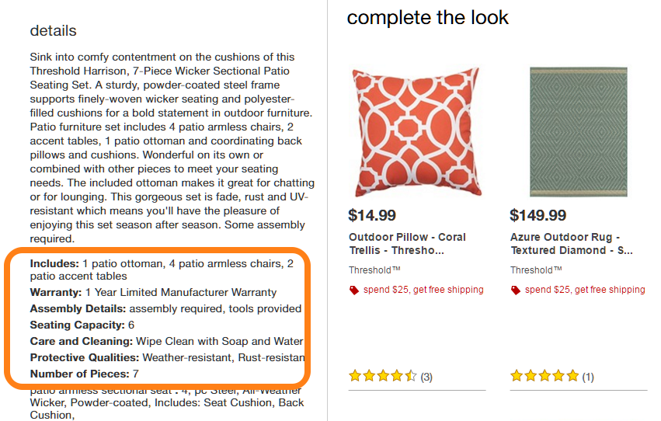
Task: Click the red tag icon under the coral pillow
Action: pyautogui.click(x=354, y=290)
